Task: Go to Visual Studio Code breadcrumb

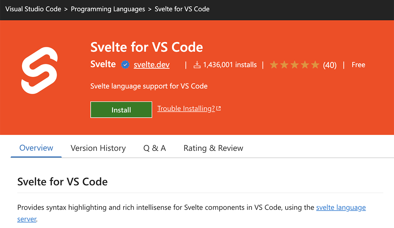Action: coord(33,9)
